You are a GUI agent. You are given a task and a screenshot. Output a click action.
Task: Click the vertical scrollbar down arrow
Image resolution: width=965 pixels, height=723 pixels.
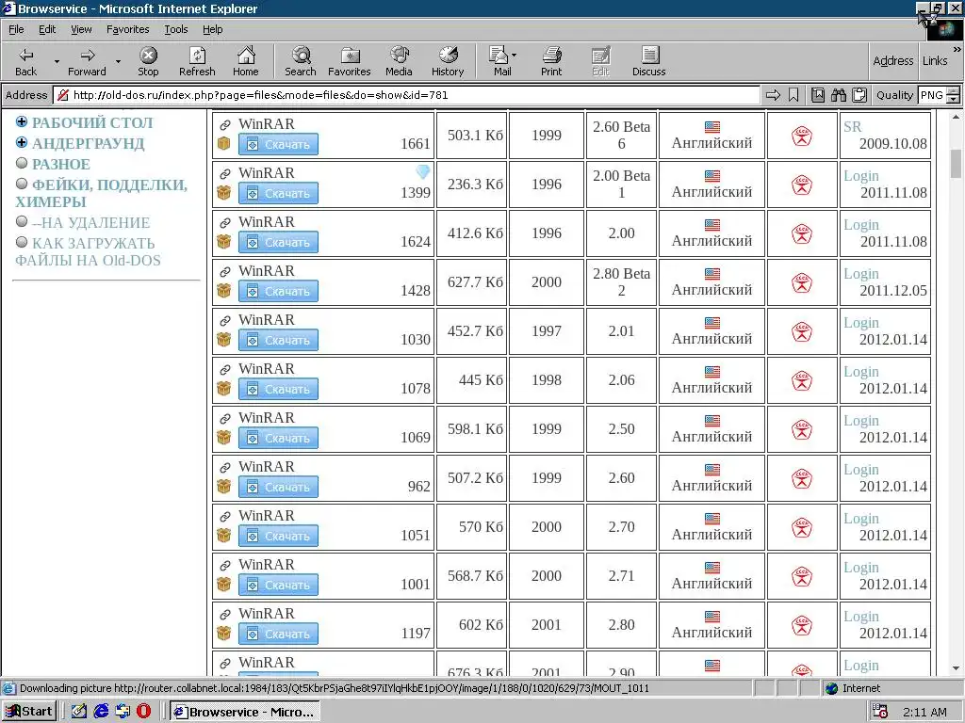click(956, 667)
